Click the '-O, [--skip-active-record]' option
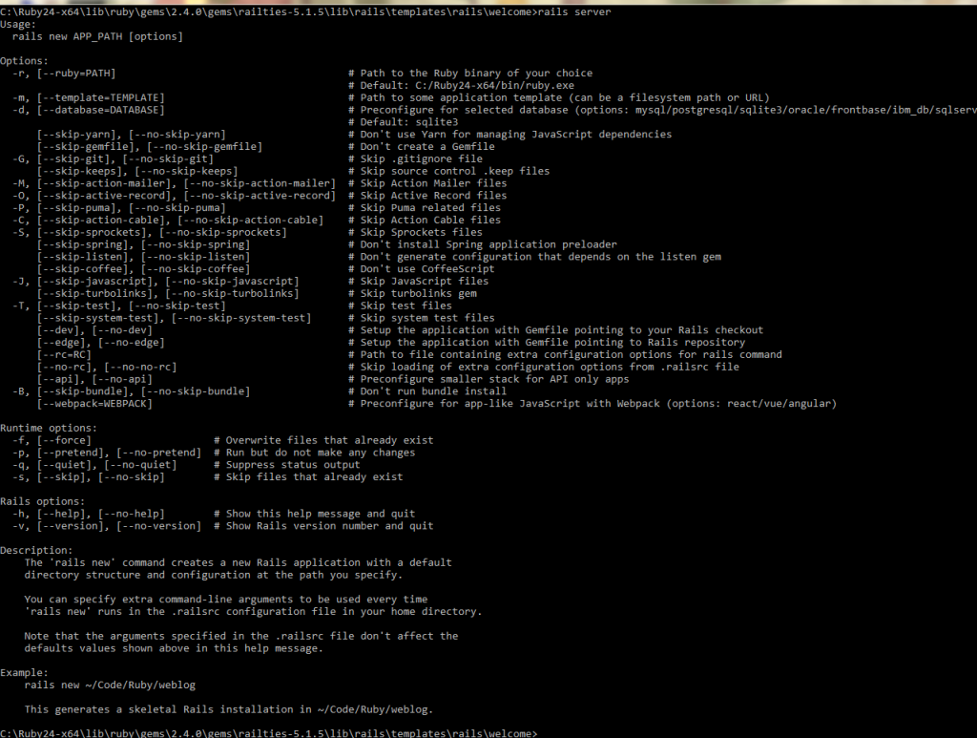 [174, 196]
